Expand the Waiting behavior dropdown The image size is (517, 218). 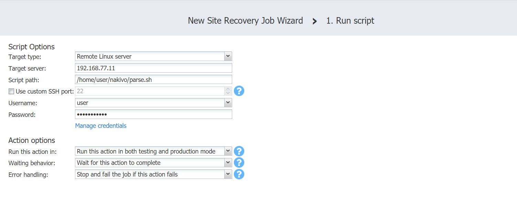coord(227,162)
